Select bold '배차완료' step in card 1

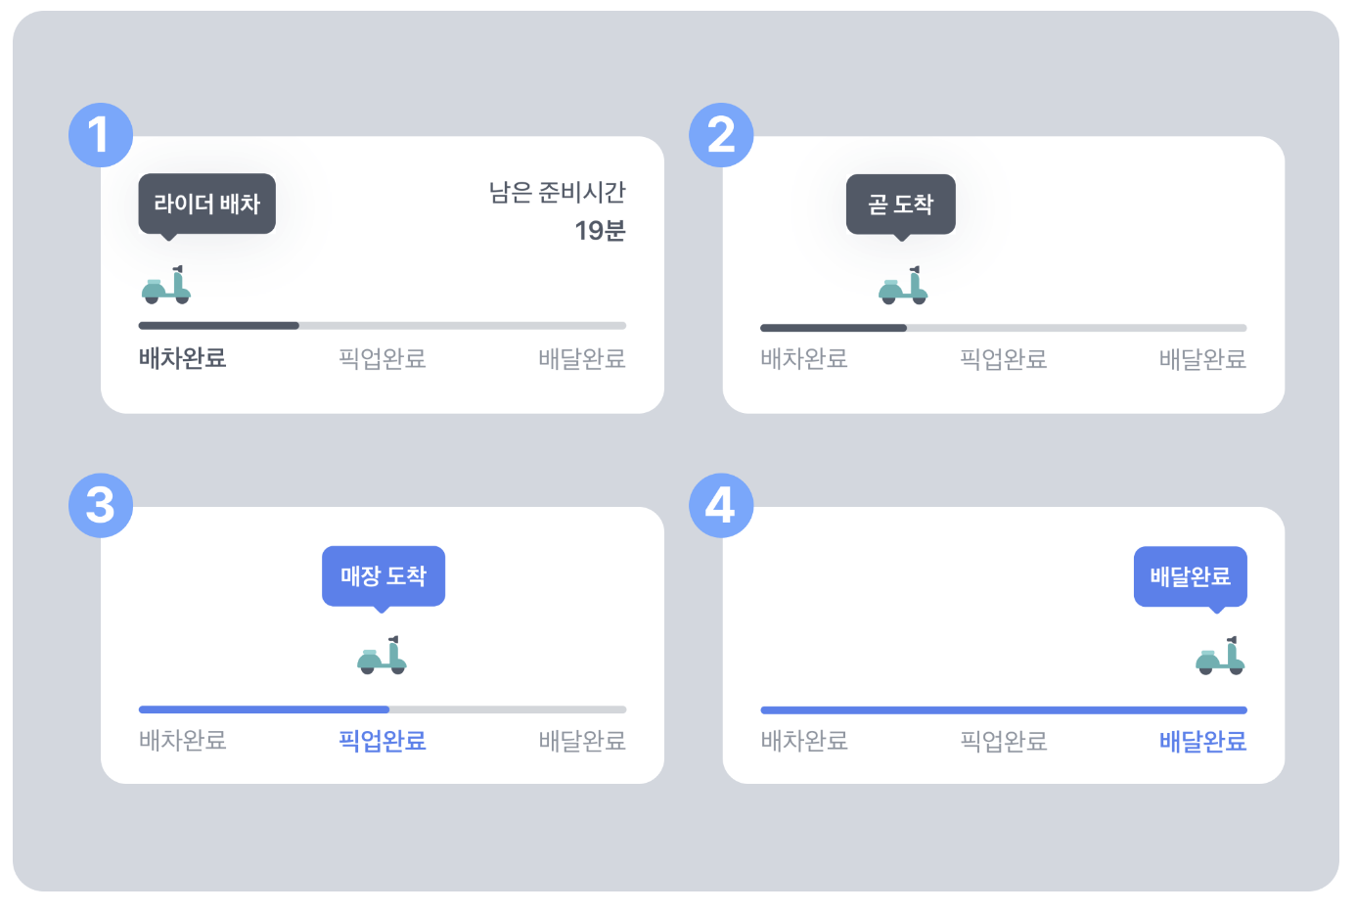183,358
